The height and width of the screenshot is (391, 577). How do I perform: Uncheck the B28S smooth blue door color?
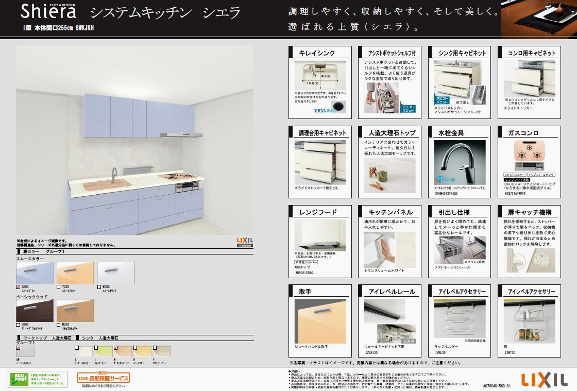pos(18,287)
